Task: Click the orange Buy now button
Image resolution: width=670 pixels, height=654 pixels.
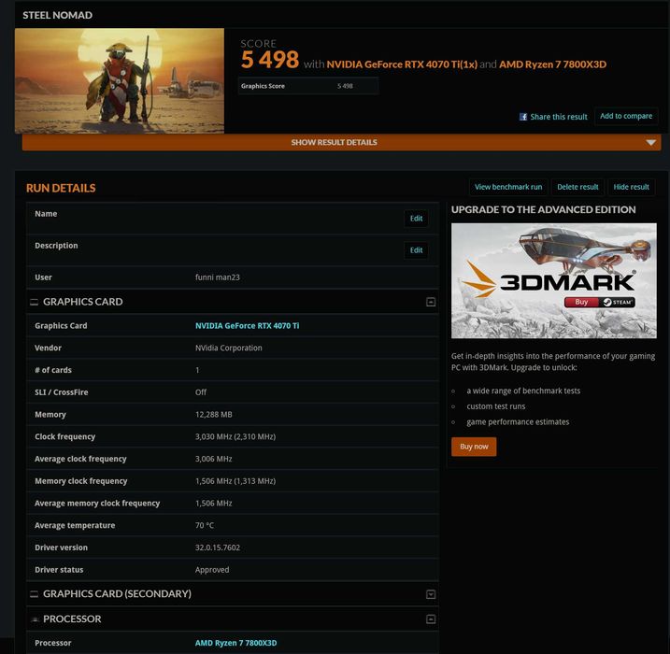Action: [474, 447]
